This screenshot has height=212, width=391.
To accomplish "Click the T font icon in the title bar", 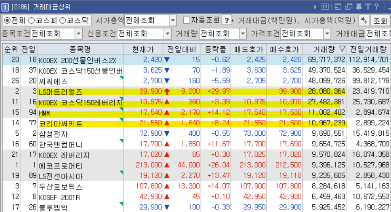I will (368, 7).
